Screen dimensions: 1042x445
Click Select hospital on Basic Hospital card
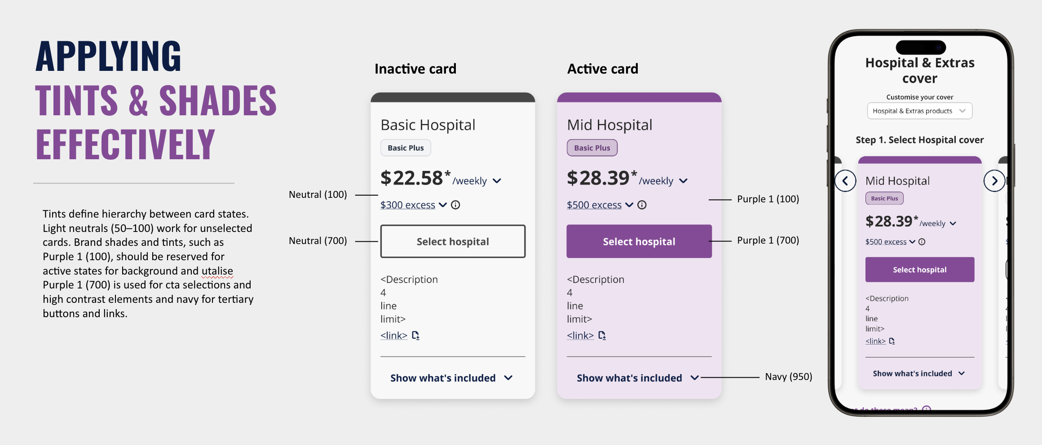point(453,241)
